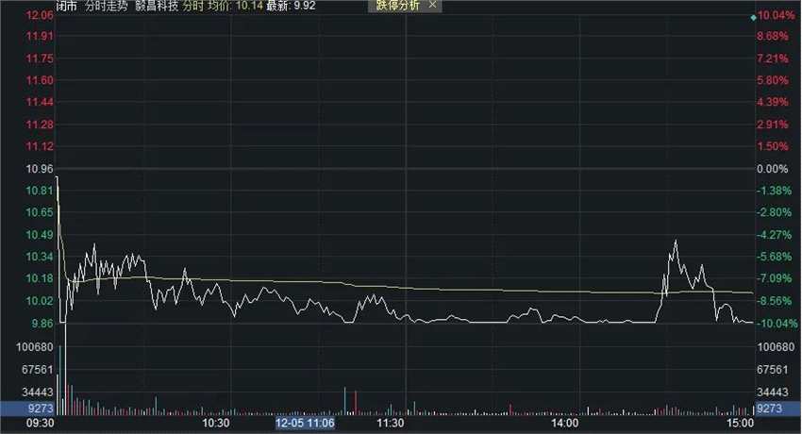Click the 11.44 price axis label
The height and width of the screenshot is (434, 802).
40,102
